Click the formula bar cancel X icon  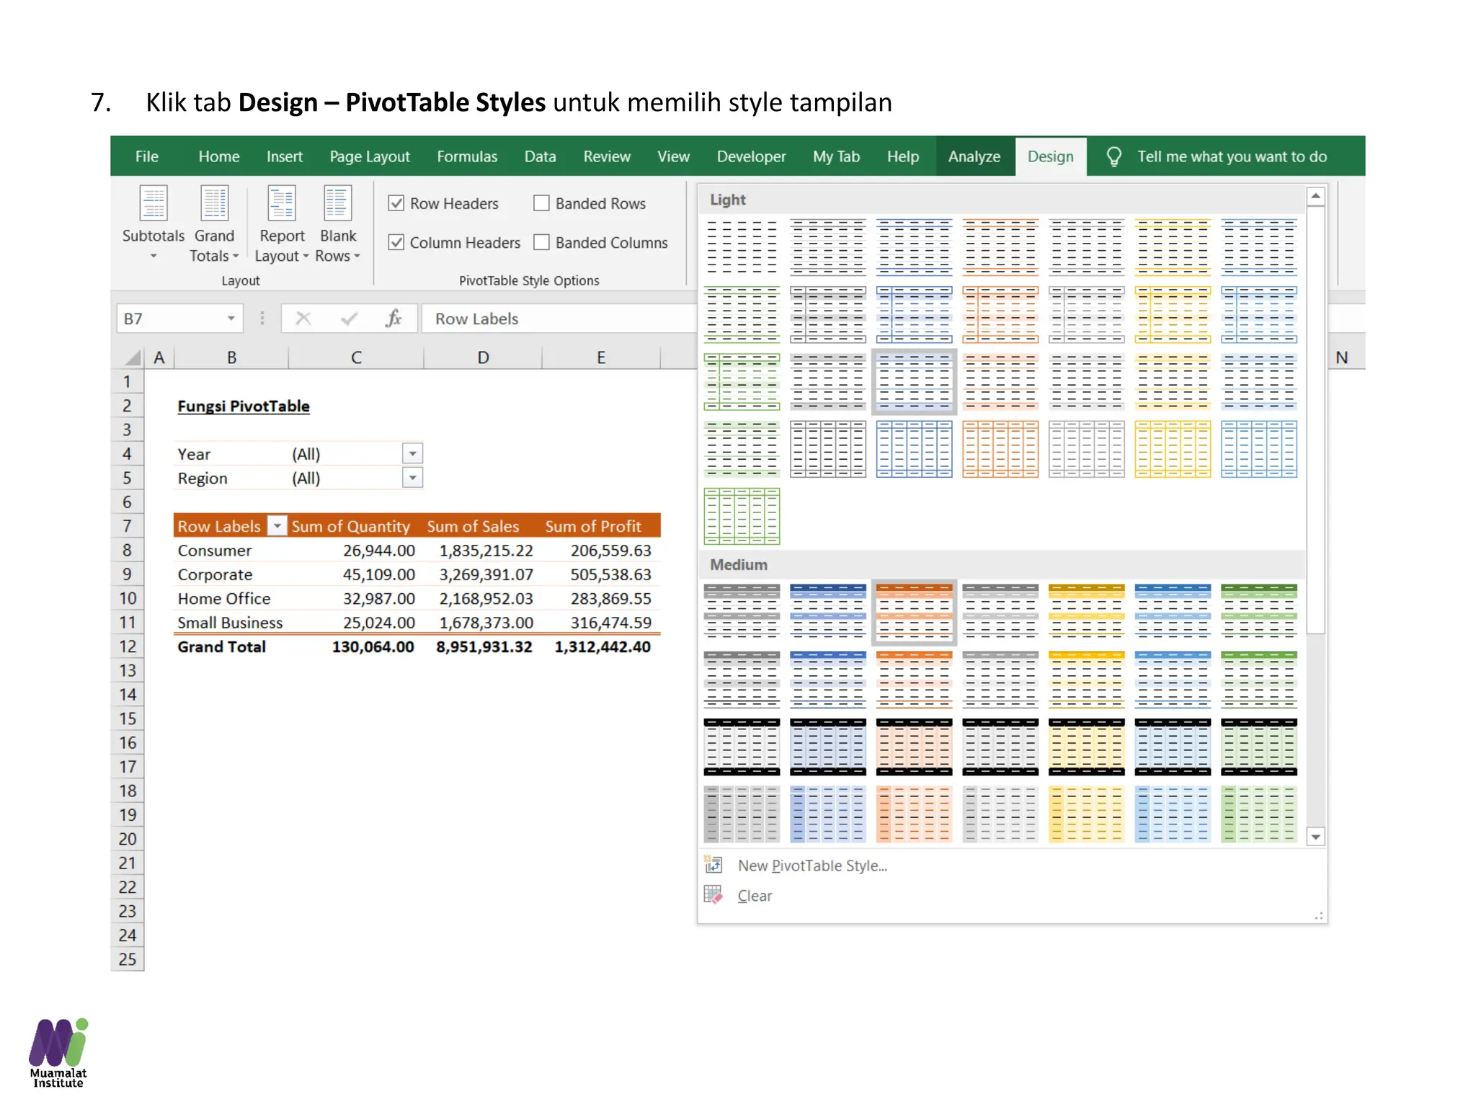coord(303,319)
